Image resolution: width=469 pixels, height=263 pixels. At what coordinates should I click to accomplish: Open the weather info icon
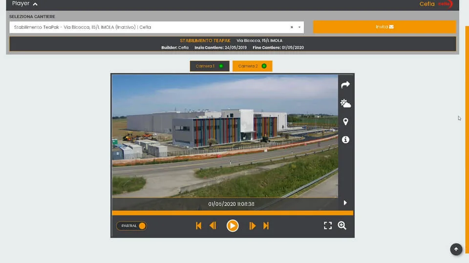click(345, 103)
